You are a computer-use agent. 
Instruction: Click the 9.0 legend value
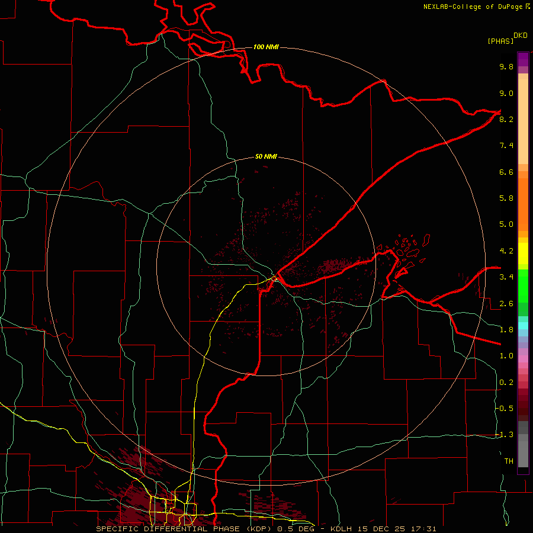point(506,93)
